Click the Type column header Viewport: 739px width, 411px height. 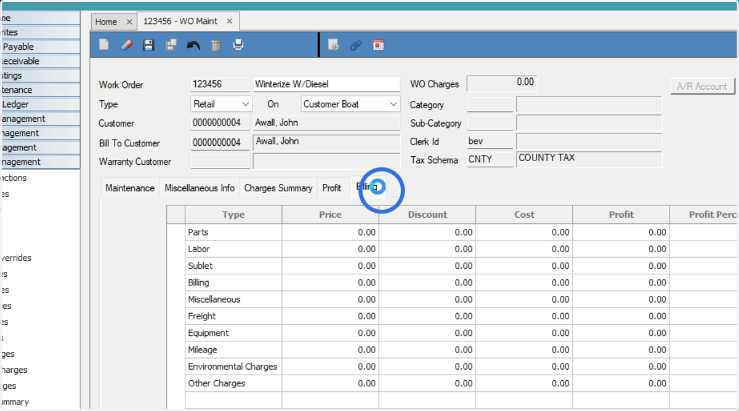point(233,215)
